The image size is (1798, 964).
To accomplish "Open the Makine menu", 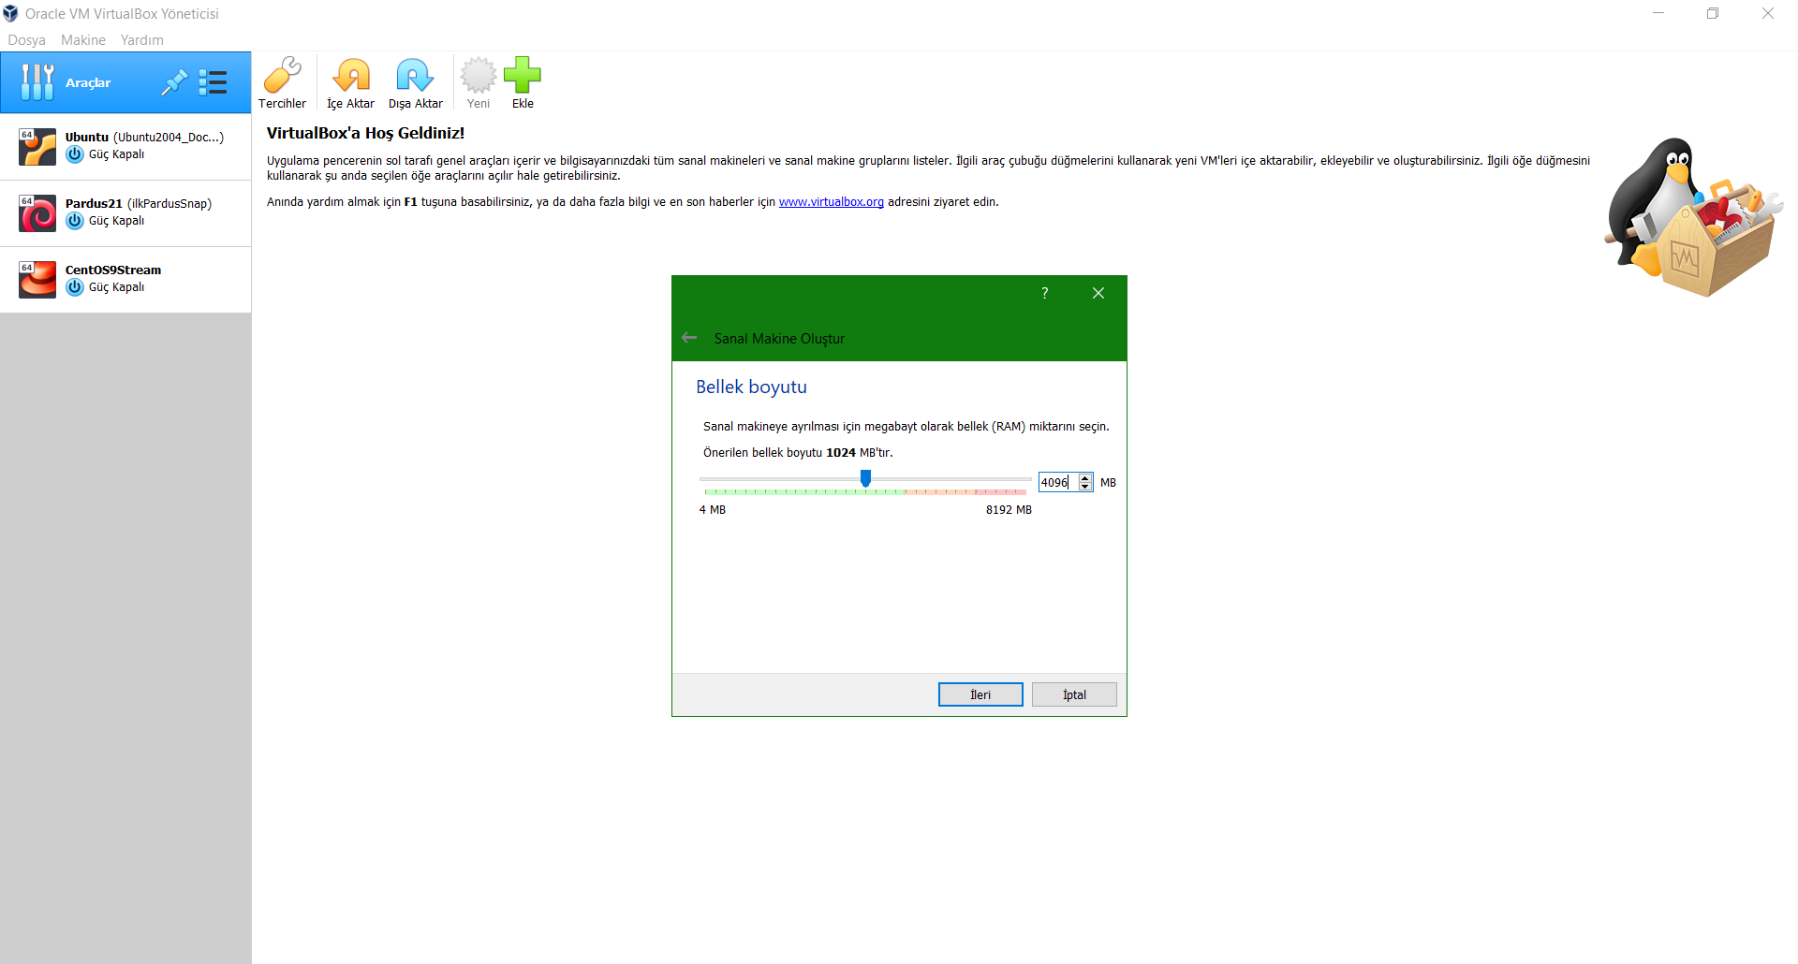I will point(83,40).
